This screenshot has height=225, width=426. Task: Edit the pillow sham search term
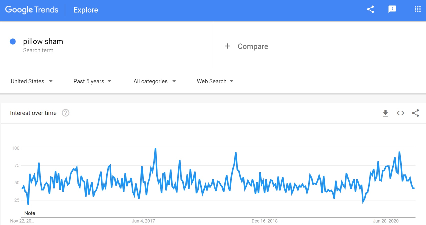[43, 41]
